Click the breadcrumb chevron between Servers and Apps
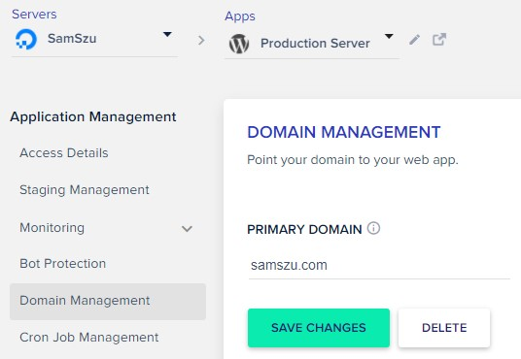Image resolution: width=521 pixels, height=359 pixels. click(x=201, y=41)
